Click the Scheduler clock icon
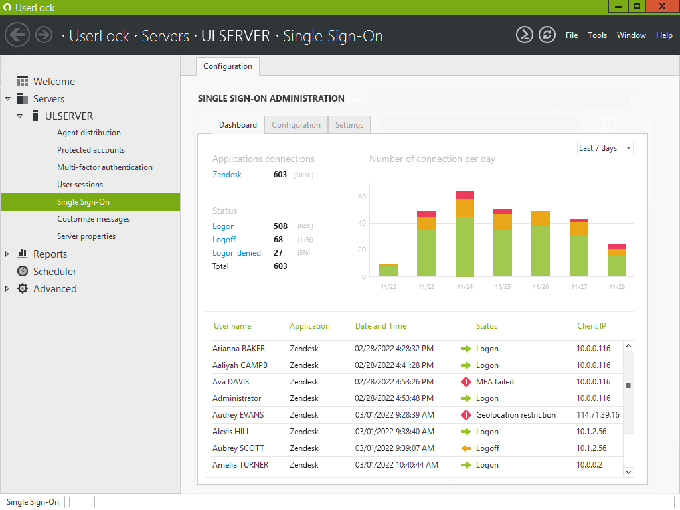 (x=22, y=271)
